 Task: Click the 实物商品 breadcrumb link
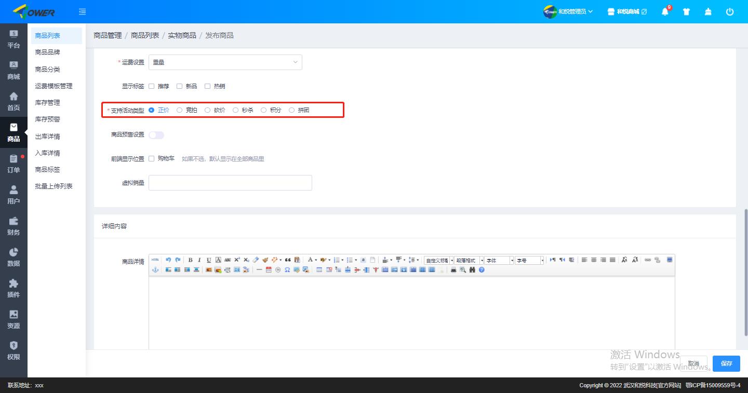tap(182, 35)
